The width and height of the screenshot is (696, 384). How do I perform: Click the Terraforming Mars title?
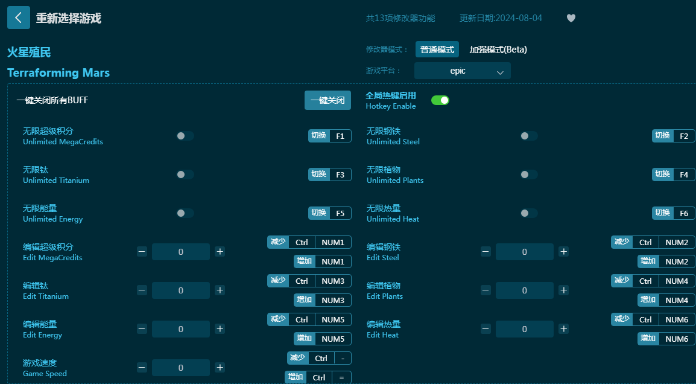(59, 73)
